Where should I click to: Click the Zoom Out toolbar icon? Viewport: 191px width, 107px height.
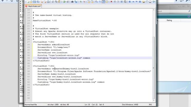coord(84,2)
